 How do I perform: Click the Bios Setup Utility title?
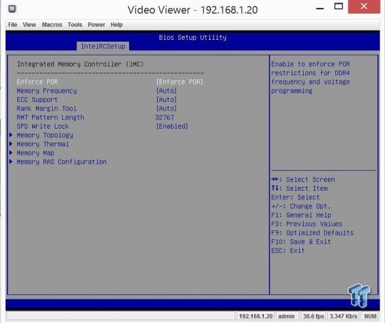[x=192, y=37]
